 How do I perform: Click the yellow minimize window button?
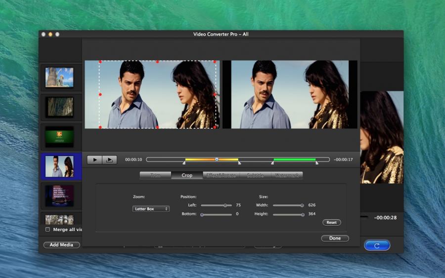point(50,34)
